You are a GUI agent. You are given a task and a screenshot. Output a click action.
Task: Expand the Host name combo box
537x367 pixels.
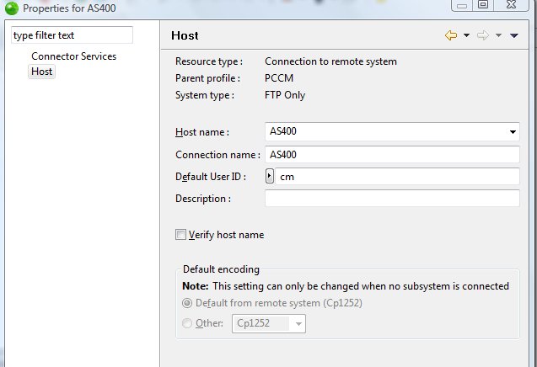(x=513, y=132)
